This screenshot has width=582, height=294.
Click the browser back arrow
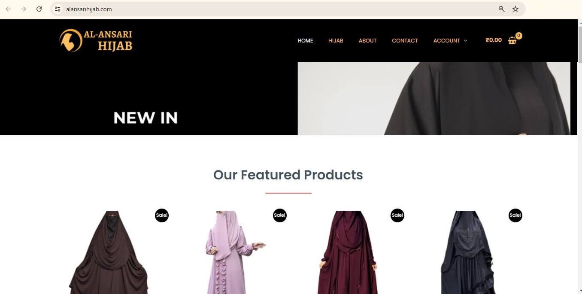click(8, 9)
